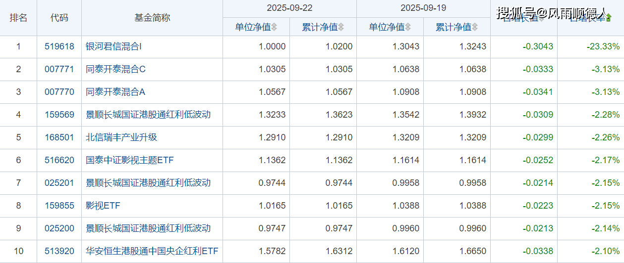The height and width of the screenshot is (263, 624).
Task: Select growth rate -2.14%
Action: pos(606,228)
